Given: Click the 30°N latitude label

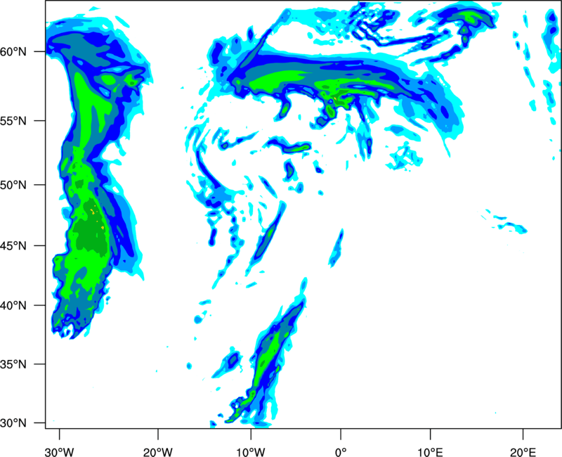Looking at the screenshot, I should (13, 423).
